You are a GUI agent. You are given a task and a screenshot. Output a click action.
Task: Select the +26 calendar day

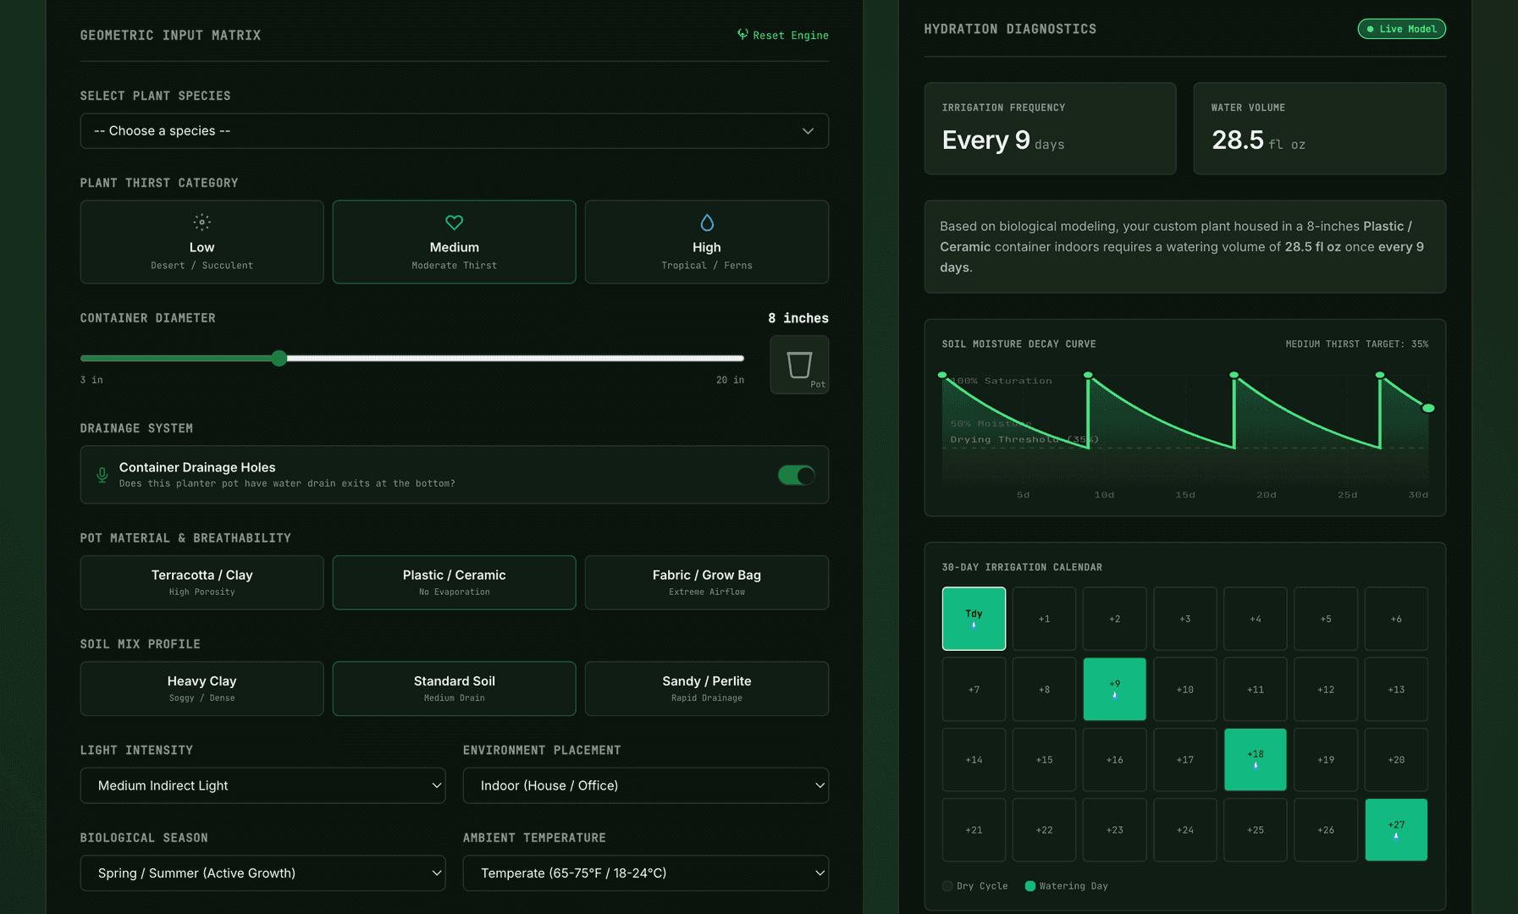tap(1326, 829)
